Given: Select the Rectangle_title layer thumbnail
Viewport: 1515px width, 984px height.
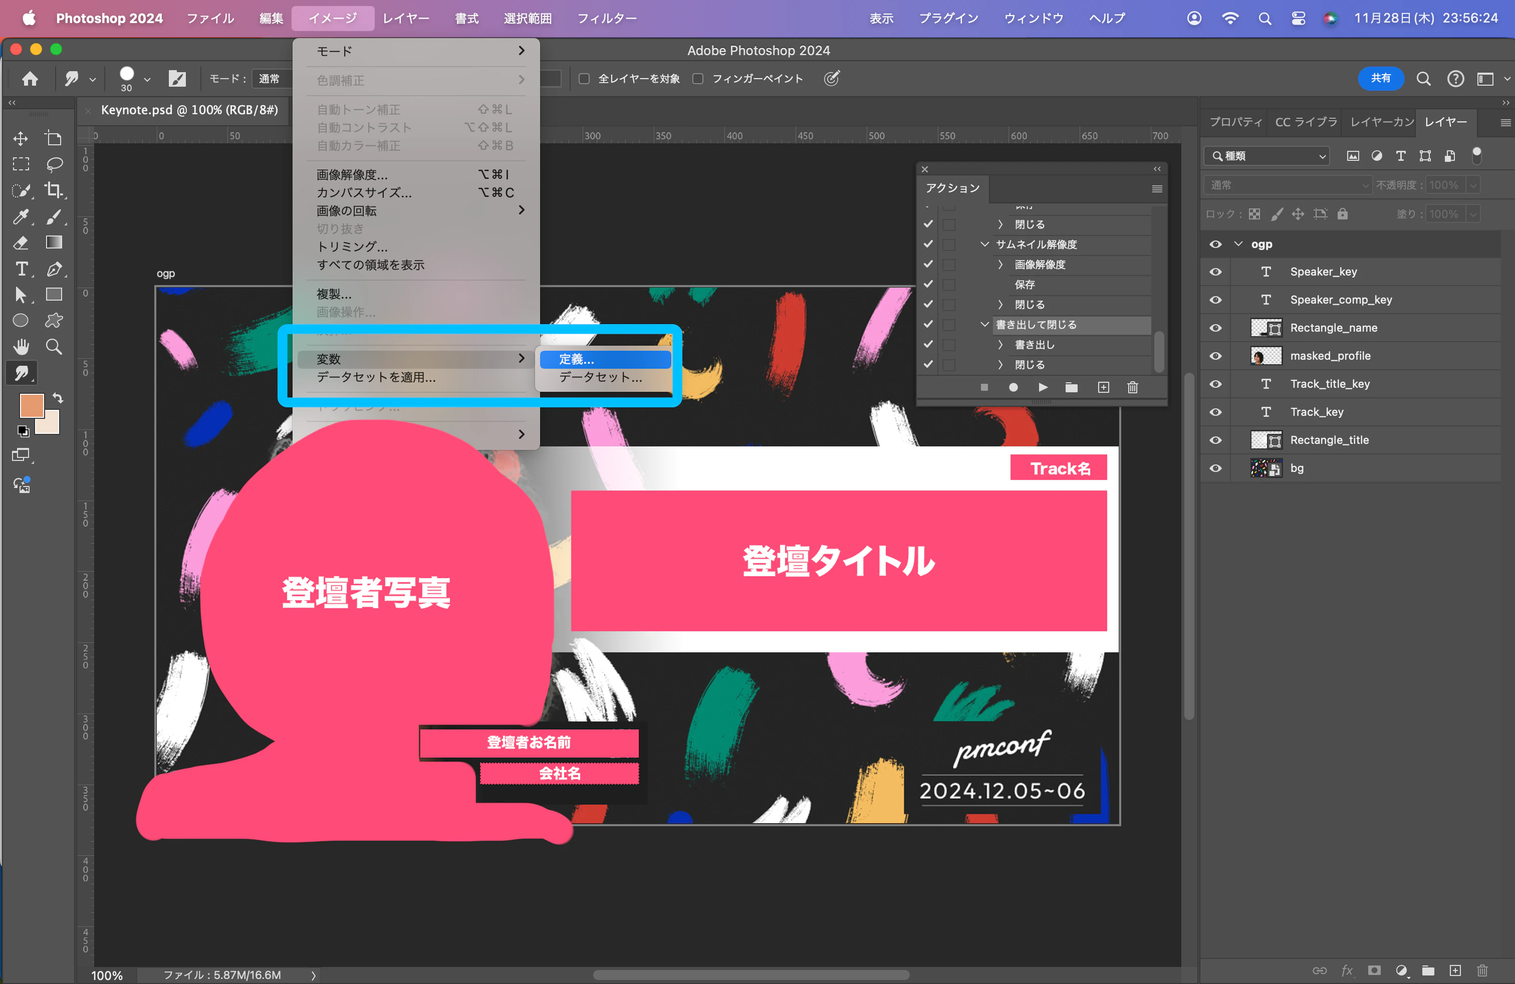Looking at the screenshot, I should 1266,440.
